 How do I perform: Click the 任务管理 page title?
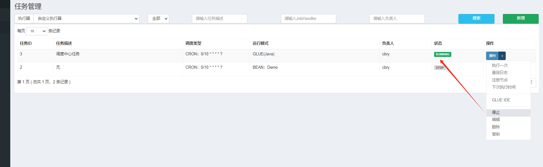28,6
